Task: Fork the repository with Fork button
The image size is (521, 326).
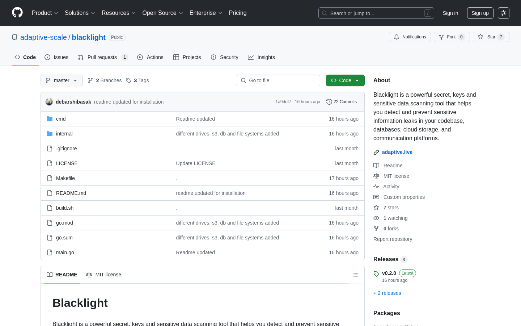Action: [452, 37]
